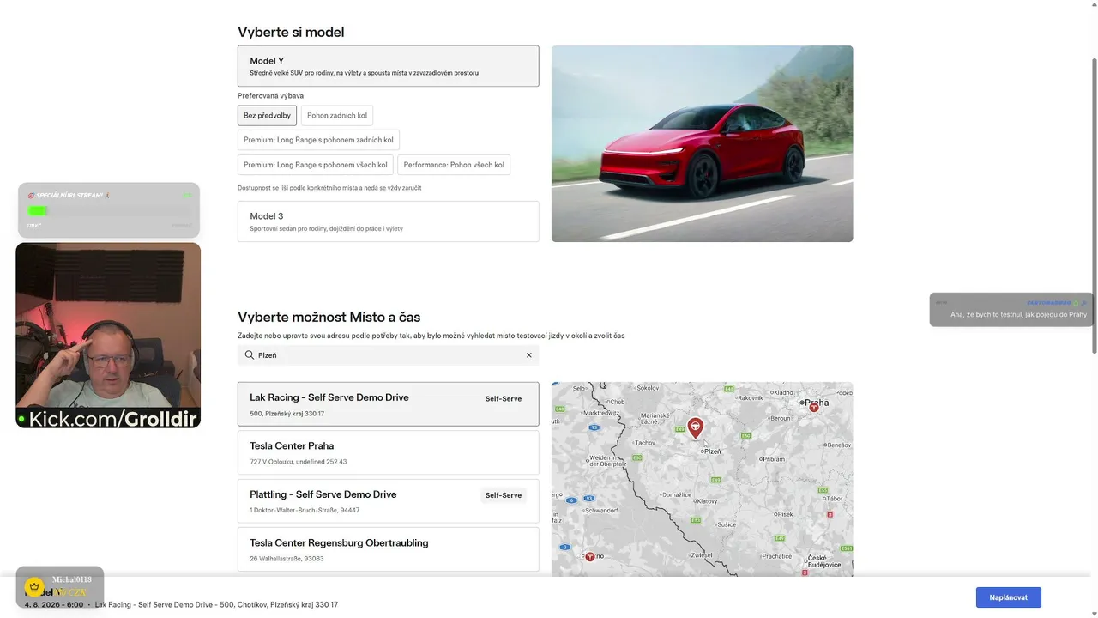
Task: Click the Klatovy label on the map
Action: [x=708, y=500]
